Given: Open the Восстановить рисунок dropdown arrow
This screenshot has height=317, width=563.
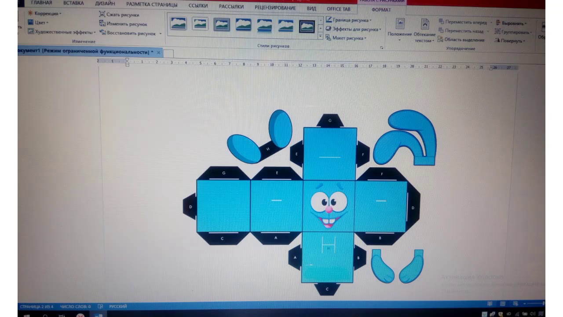Looking at the screenshot, I should coord(161,33).
